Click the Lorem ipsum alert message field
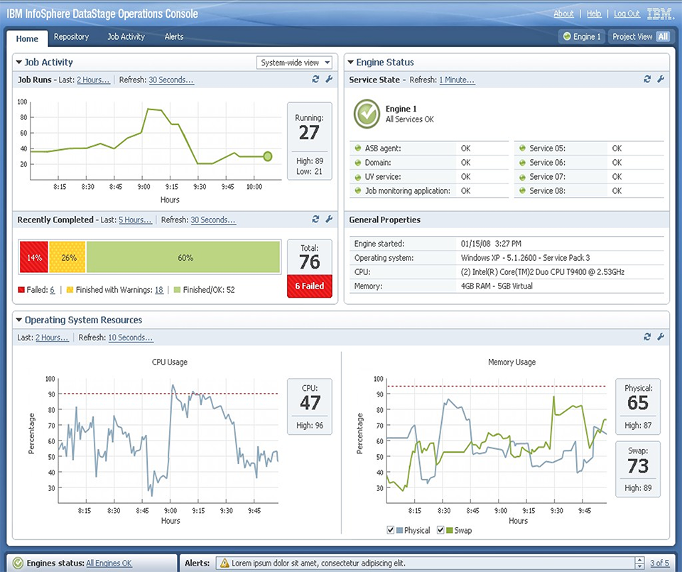 (x=426, y=563)
